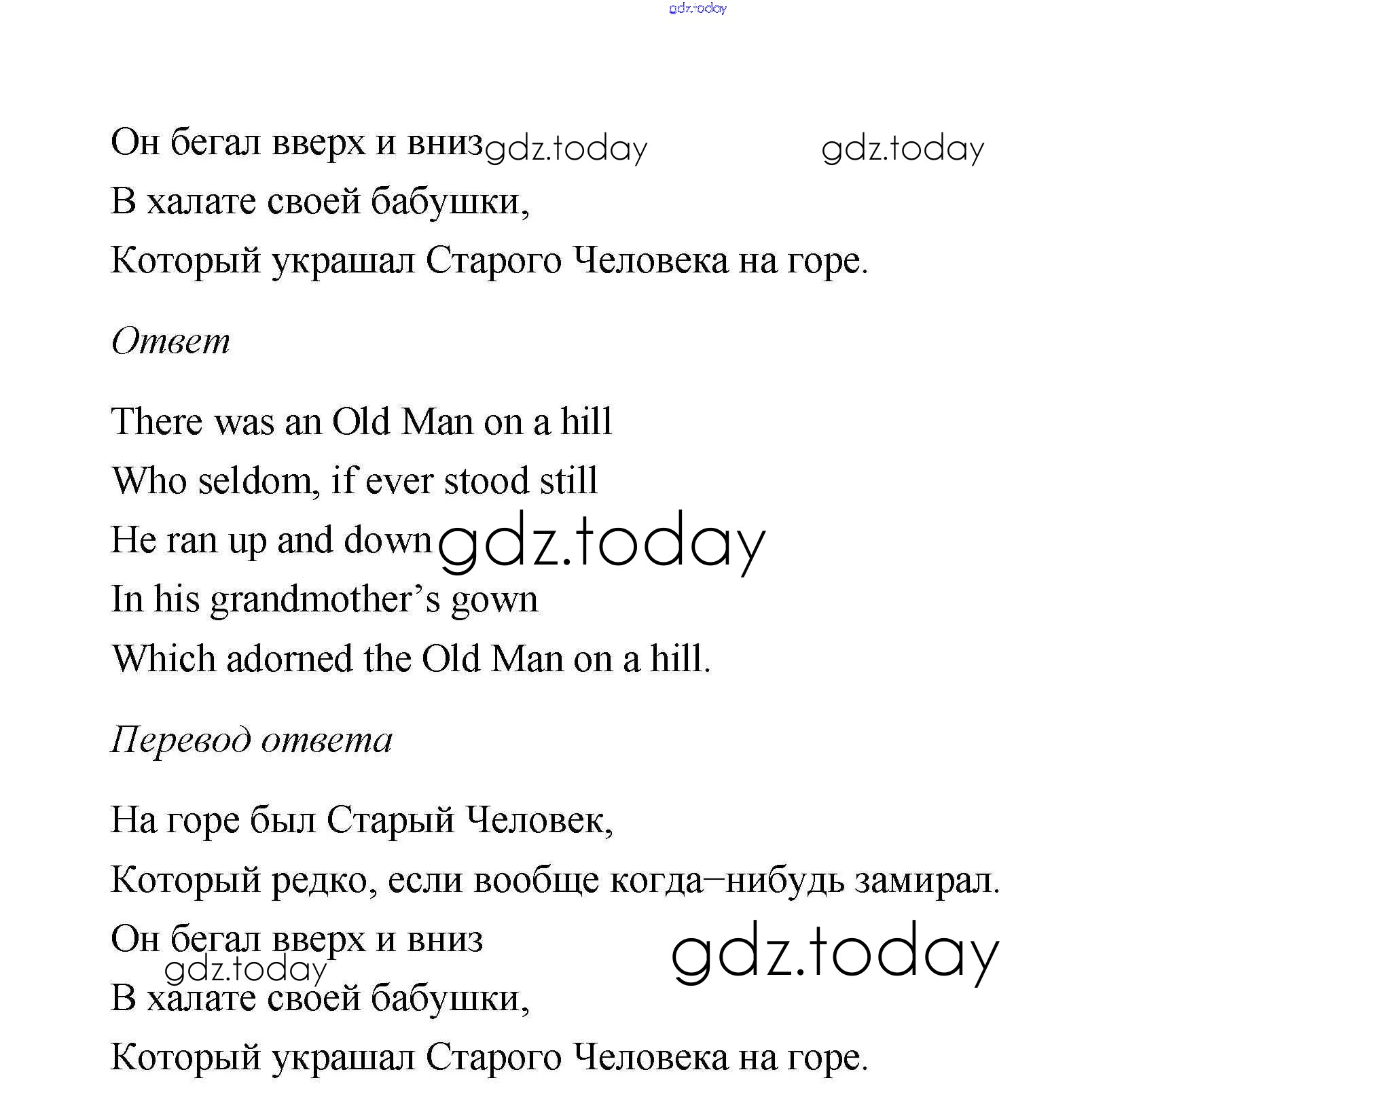Screen dimensions: 1395x1108
Task: Click the text 'He ran up and down'
Action: (272, 541)
